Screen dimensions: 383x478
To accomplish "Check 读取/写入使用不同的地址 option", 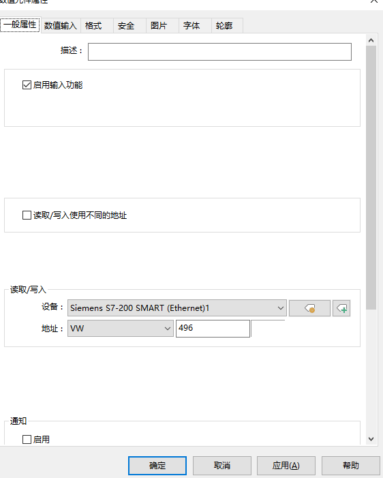I will click(27, 215).
